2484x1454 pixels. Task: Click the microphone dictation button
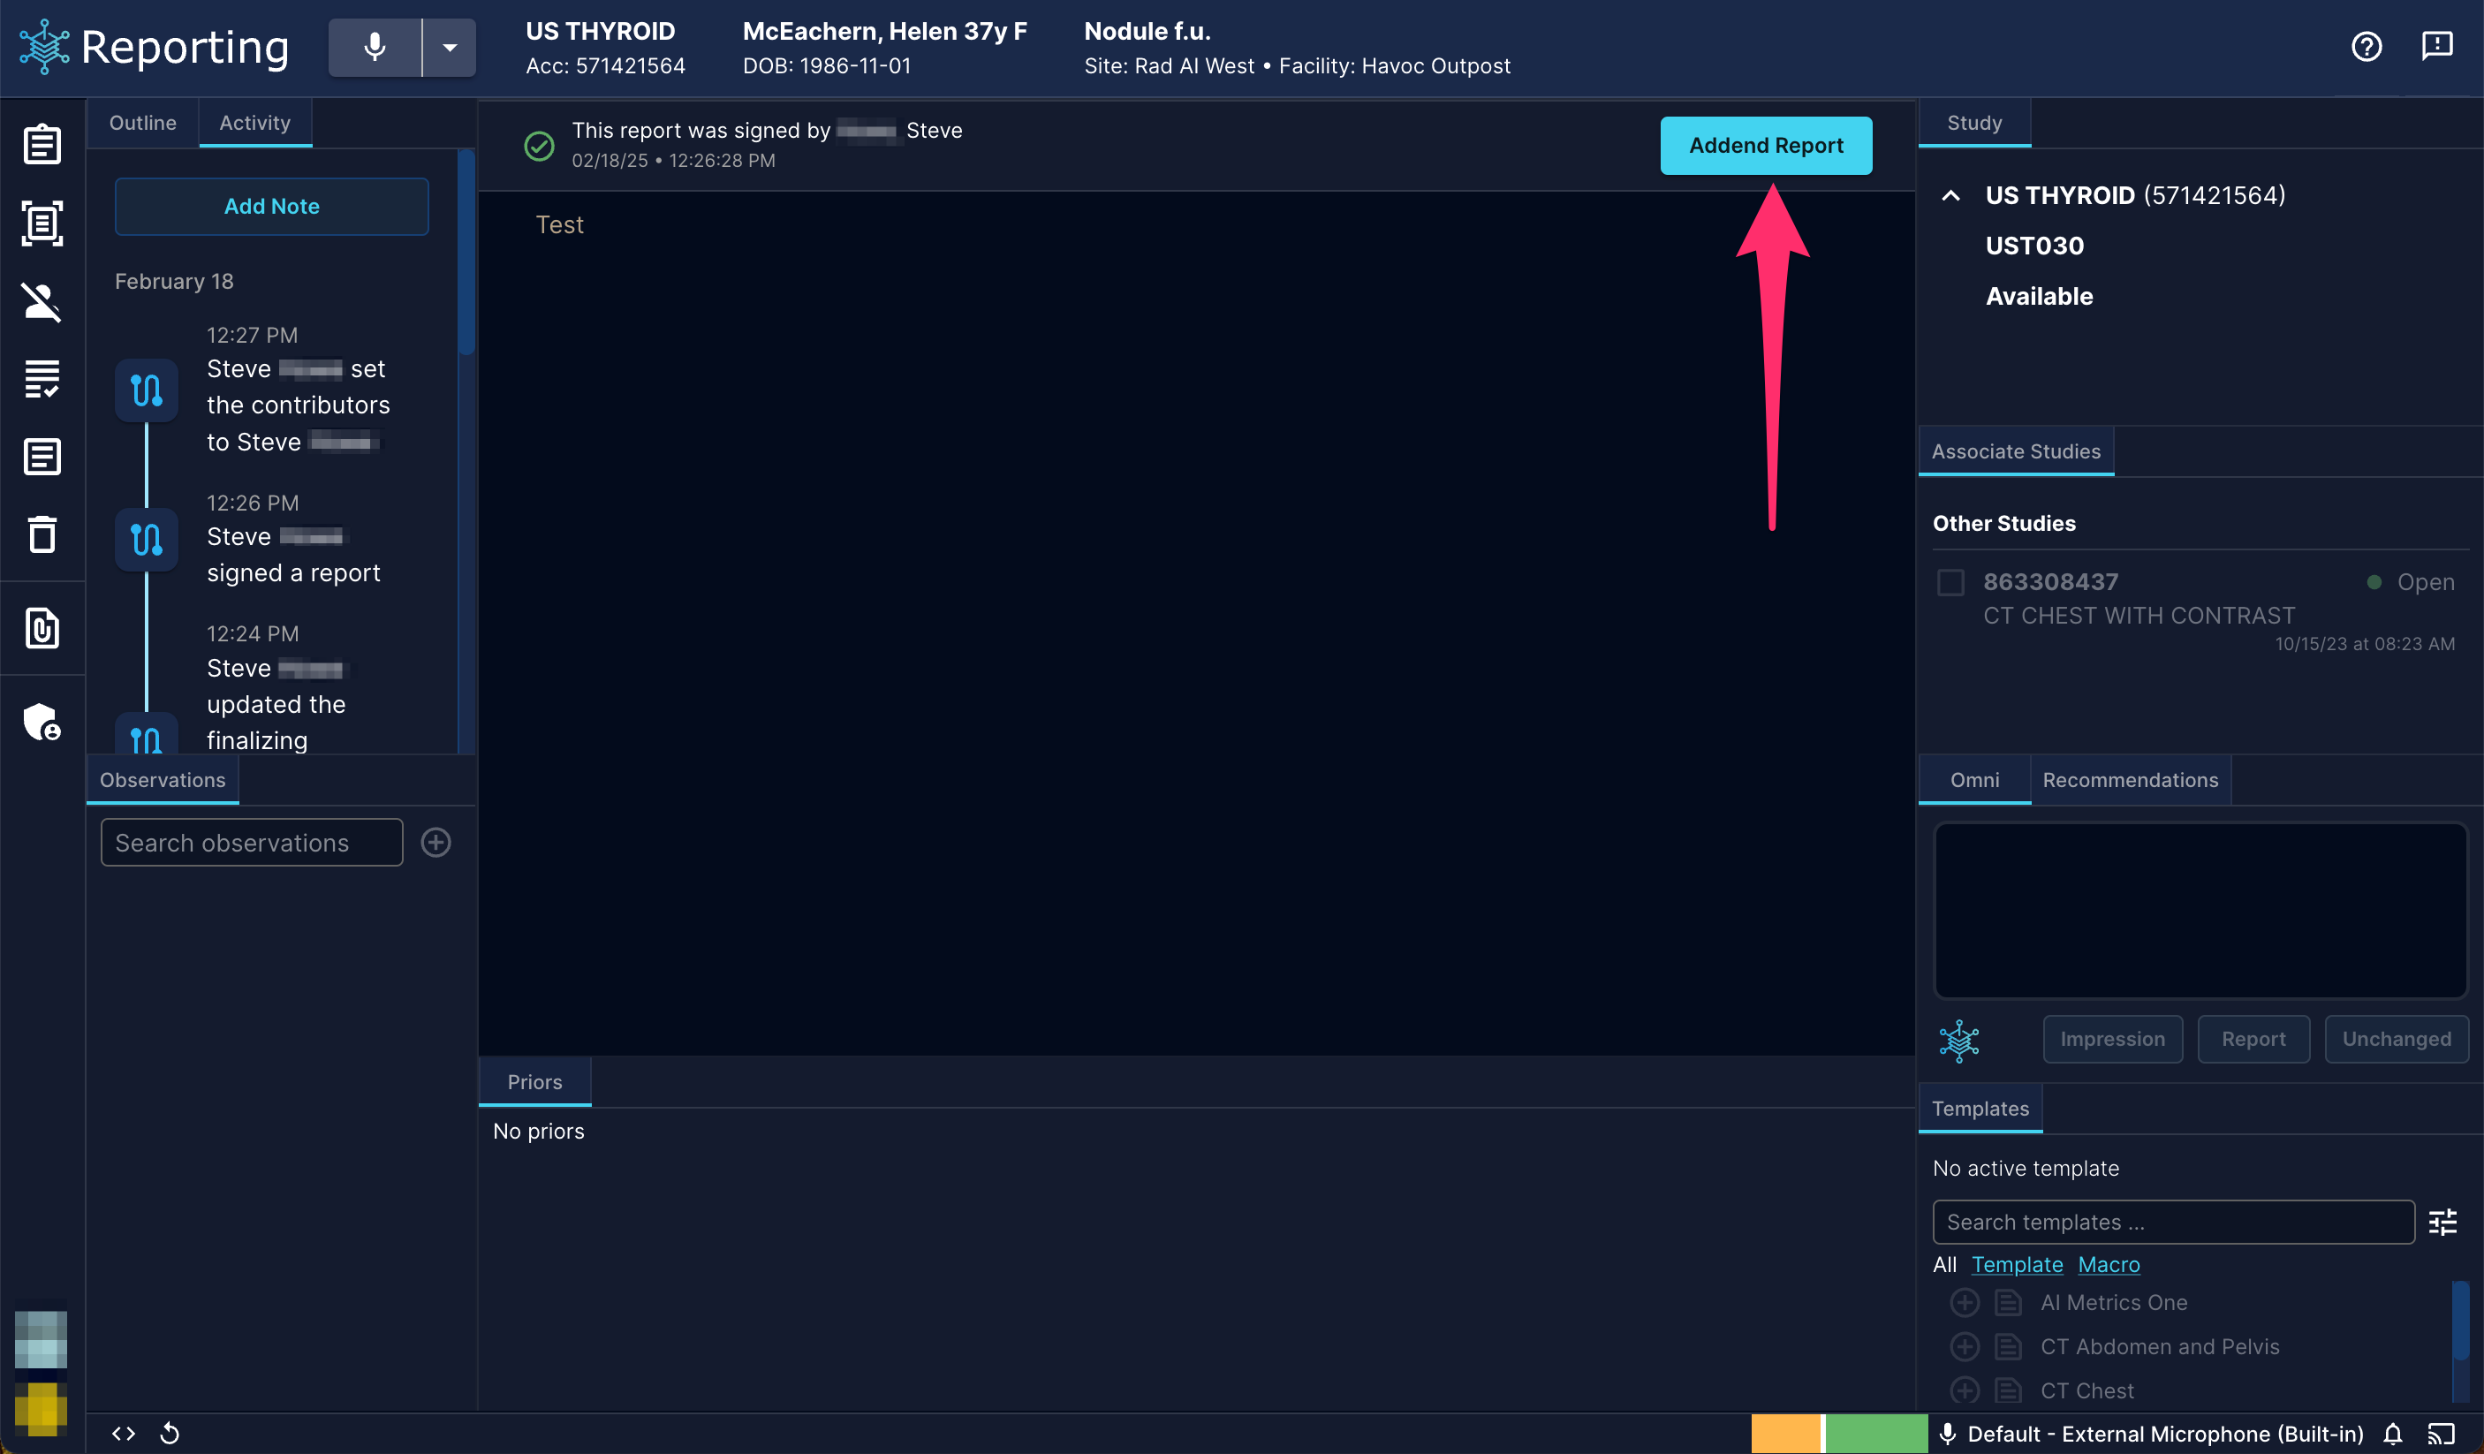[x=375, y=48]
